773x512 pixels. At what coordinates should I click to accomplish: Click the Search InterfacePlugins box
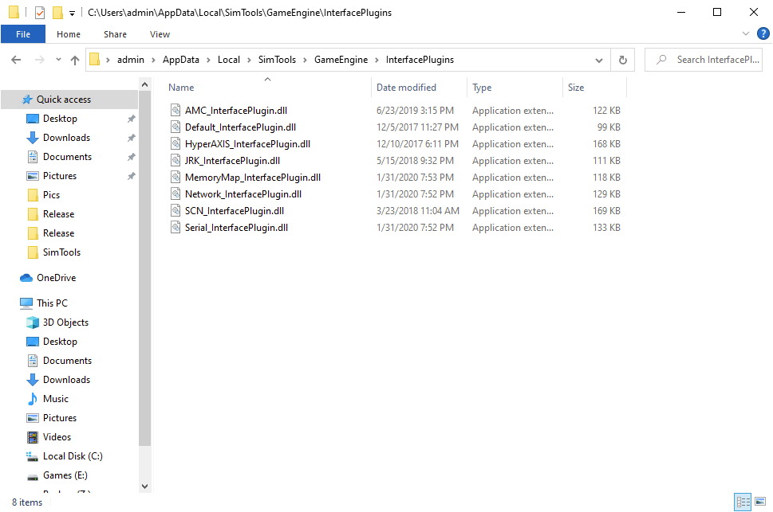[704, 60]
